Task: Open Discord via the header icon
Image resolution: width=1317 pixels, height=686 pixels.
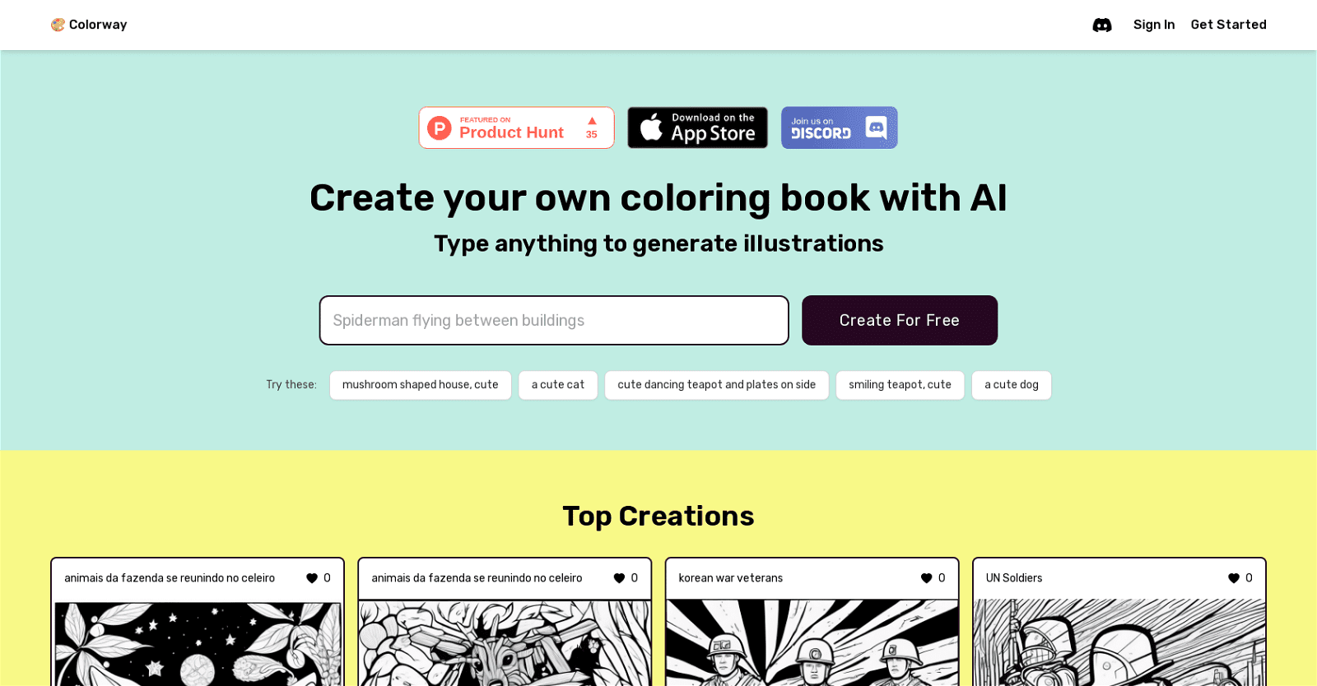Action: (x=1101, y=25)
